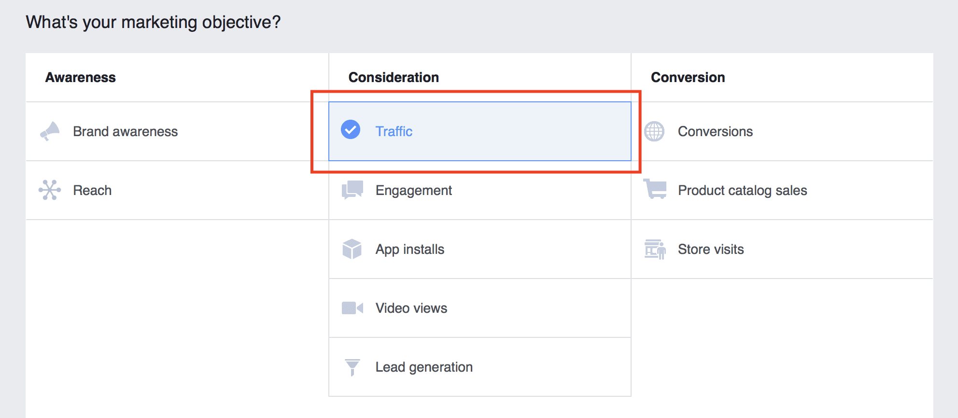The image size is (958, 418).
Task: Pick the Product catalog sales cart icon
Action: [x=655, y=189]
